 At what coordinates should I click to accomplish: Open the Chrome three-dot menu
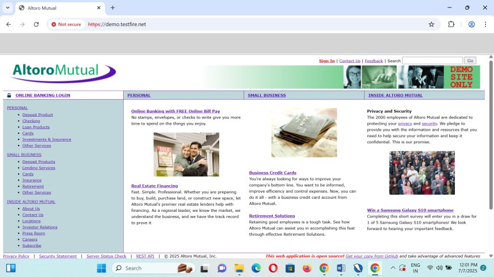click(x=485, y=24)
